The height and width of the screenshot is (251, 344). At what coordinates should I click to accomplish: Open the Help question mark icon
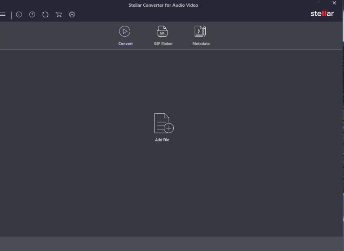[32, 14]
